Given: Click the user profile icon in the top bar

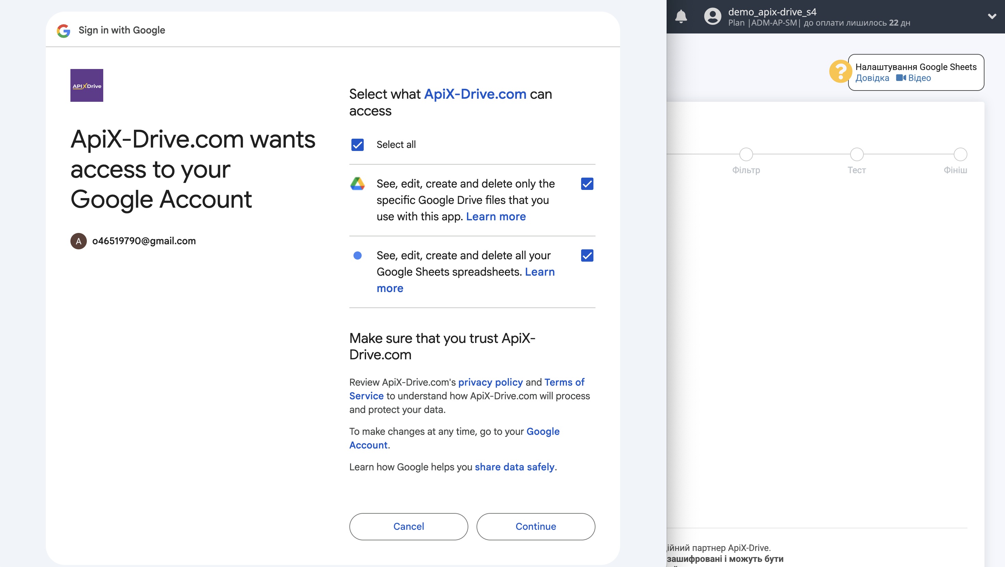Looking at the screenshot, I should pos(712,16).
